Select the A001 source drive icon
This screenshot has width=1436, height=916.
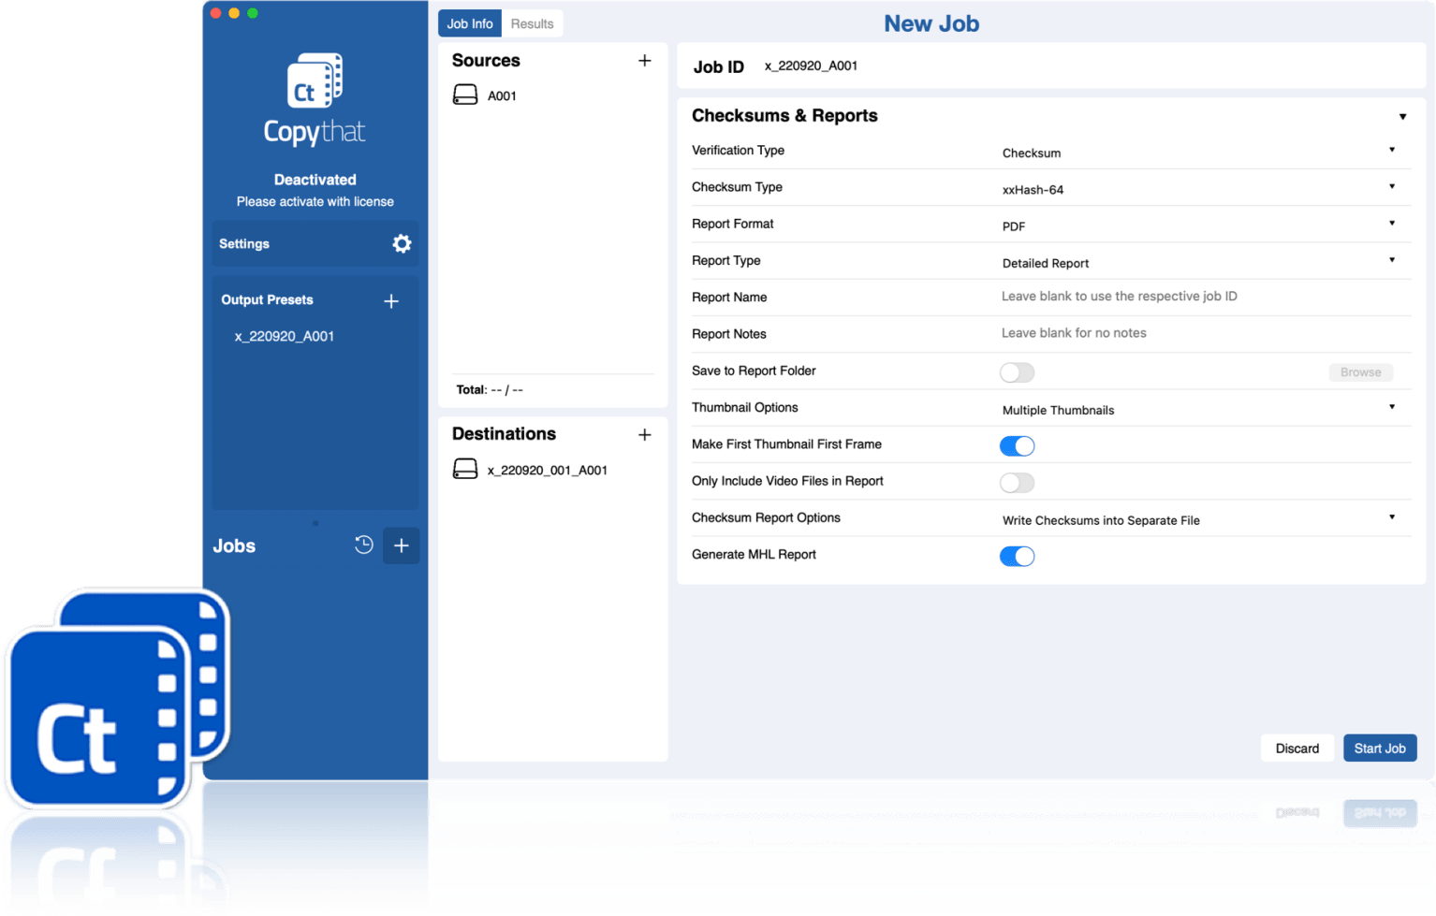click(465, 95)
